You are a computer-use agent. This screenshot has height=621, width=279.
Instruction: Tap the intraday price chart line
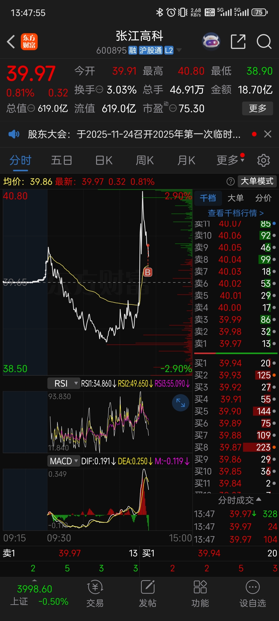[97, 282]
